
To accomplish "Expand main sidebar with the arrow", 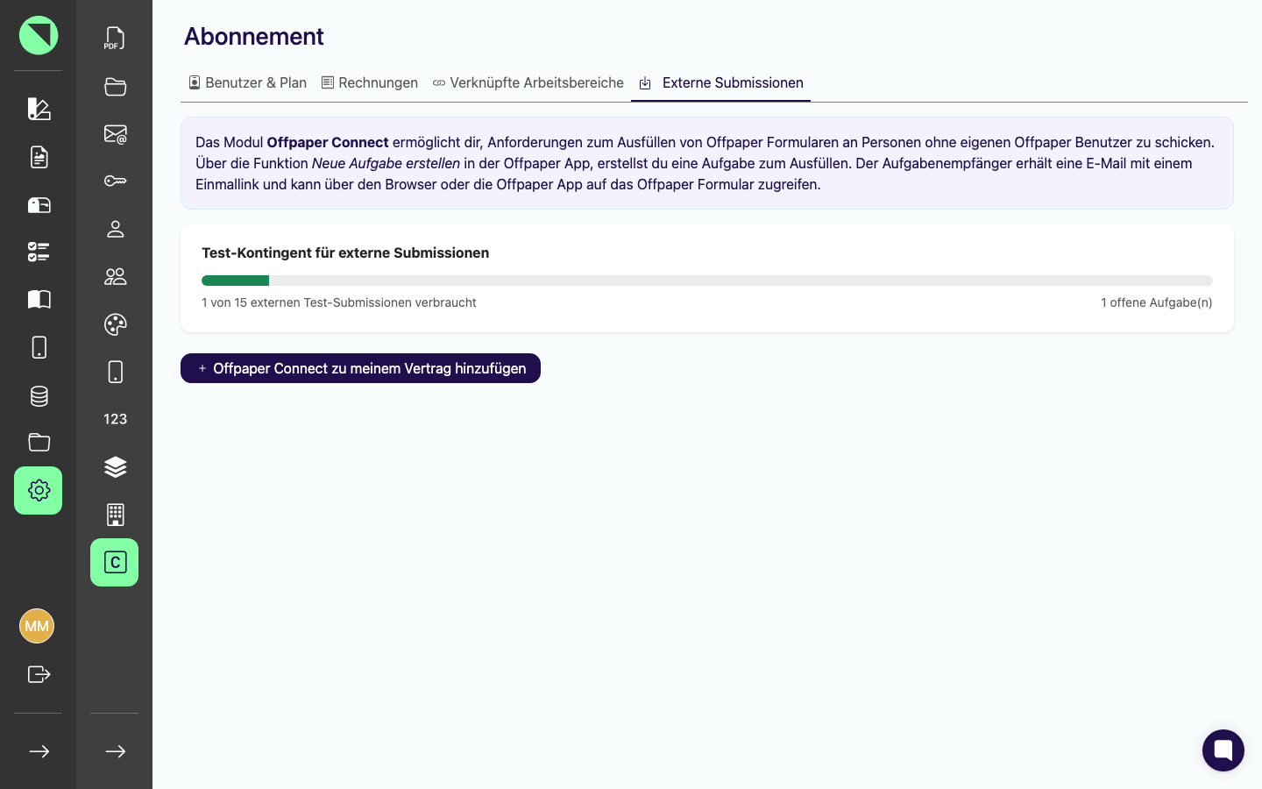I will (x=39, y=751).
